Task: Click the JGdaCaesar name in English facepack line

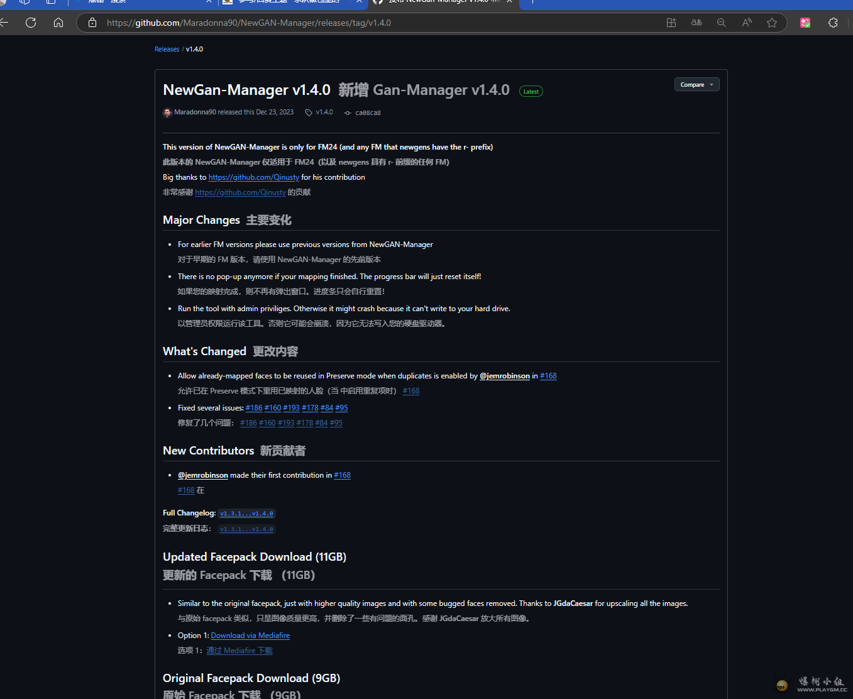Action: tap(573, 603)
